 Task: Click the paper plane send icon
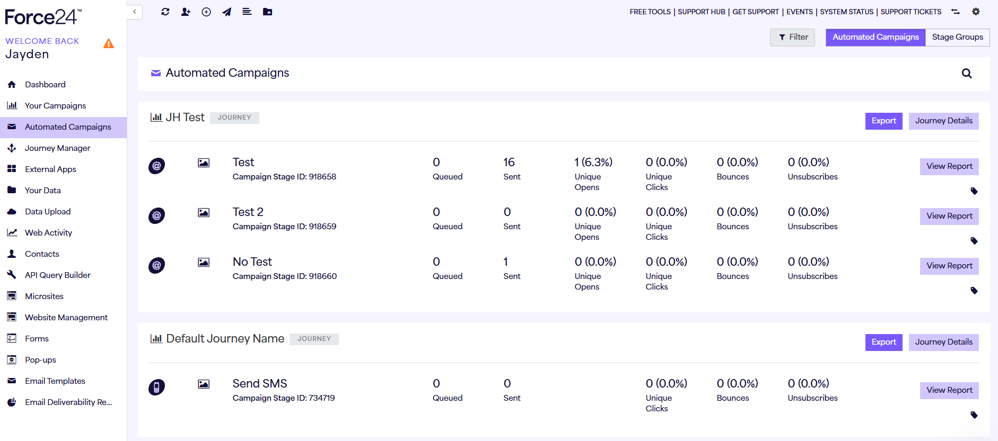[226, 12]
